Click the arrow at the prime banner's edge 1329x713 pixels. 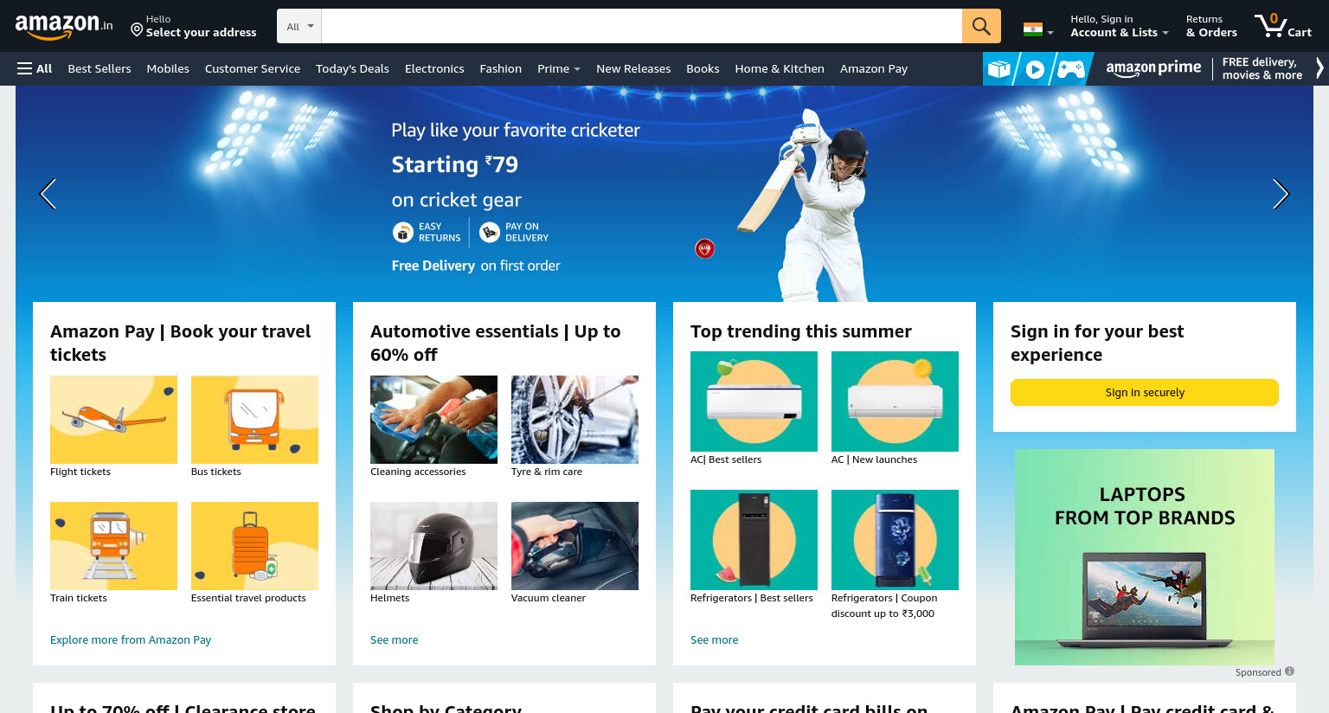1319,68
